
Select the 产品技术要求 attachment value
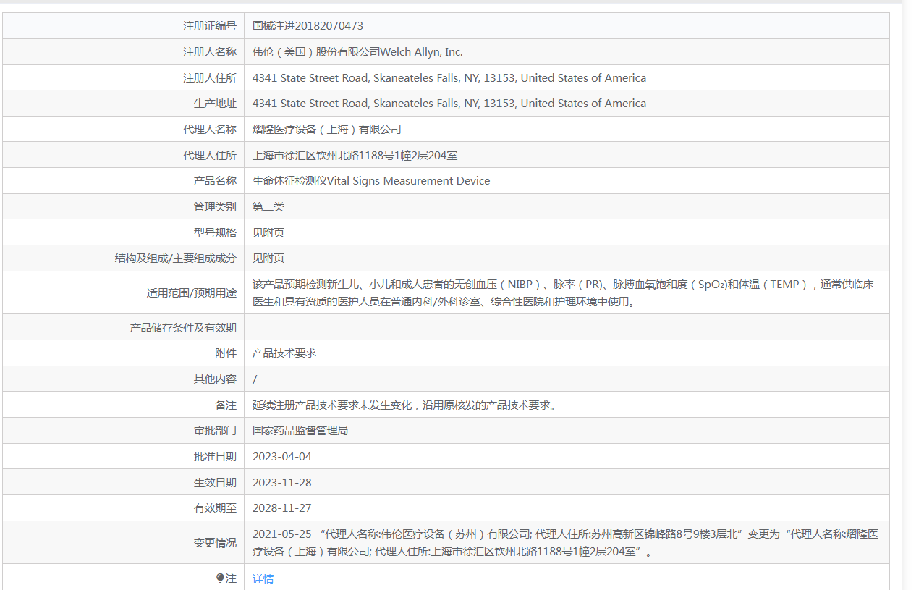(x=284, y=353)
